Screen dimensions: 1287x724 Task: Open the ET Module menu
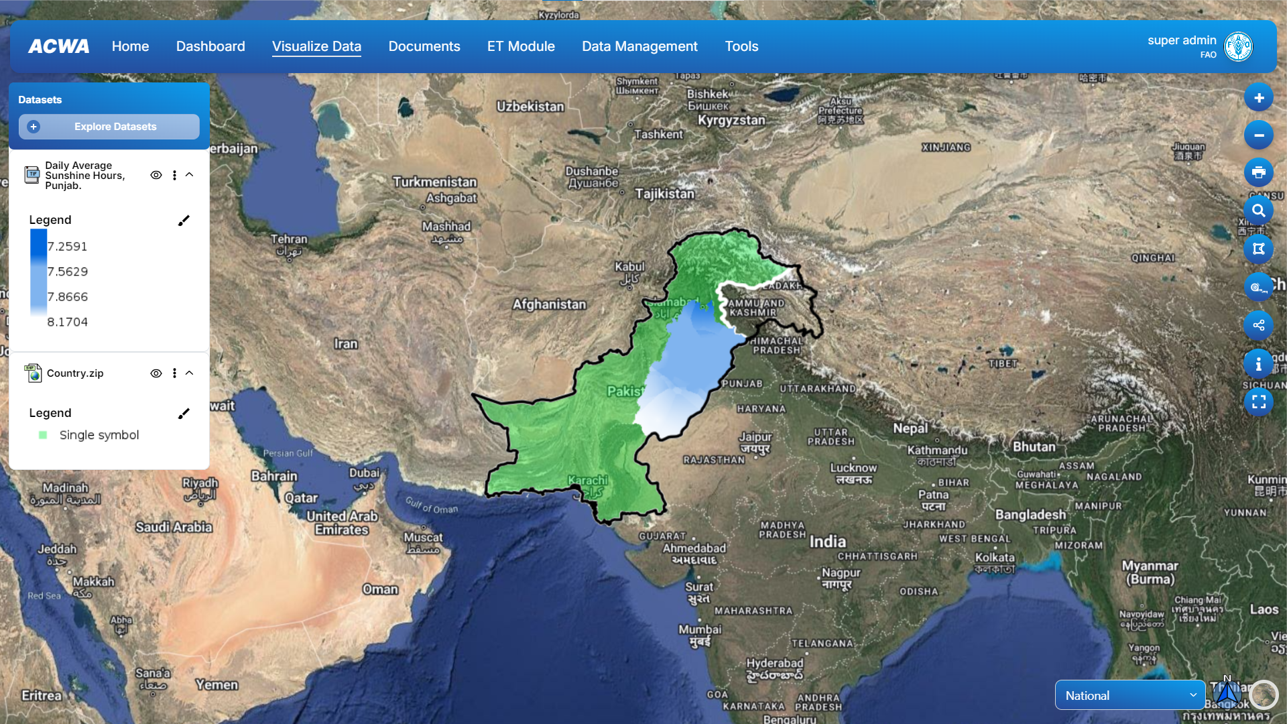[521, 46]
